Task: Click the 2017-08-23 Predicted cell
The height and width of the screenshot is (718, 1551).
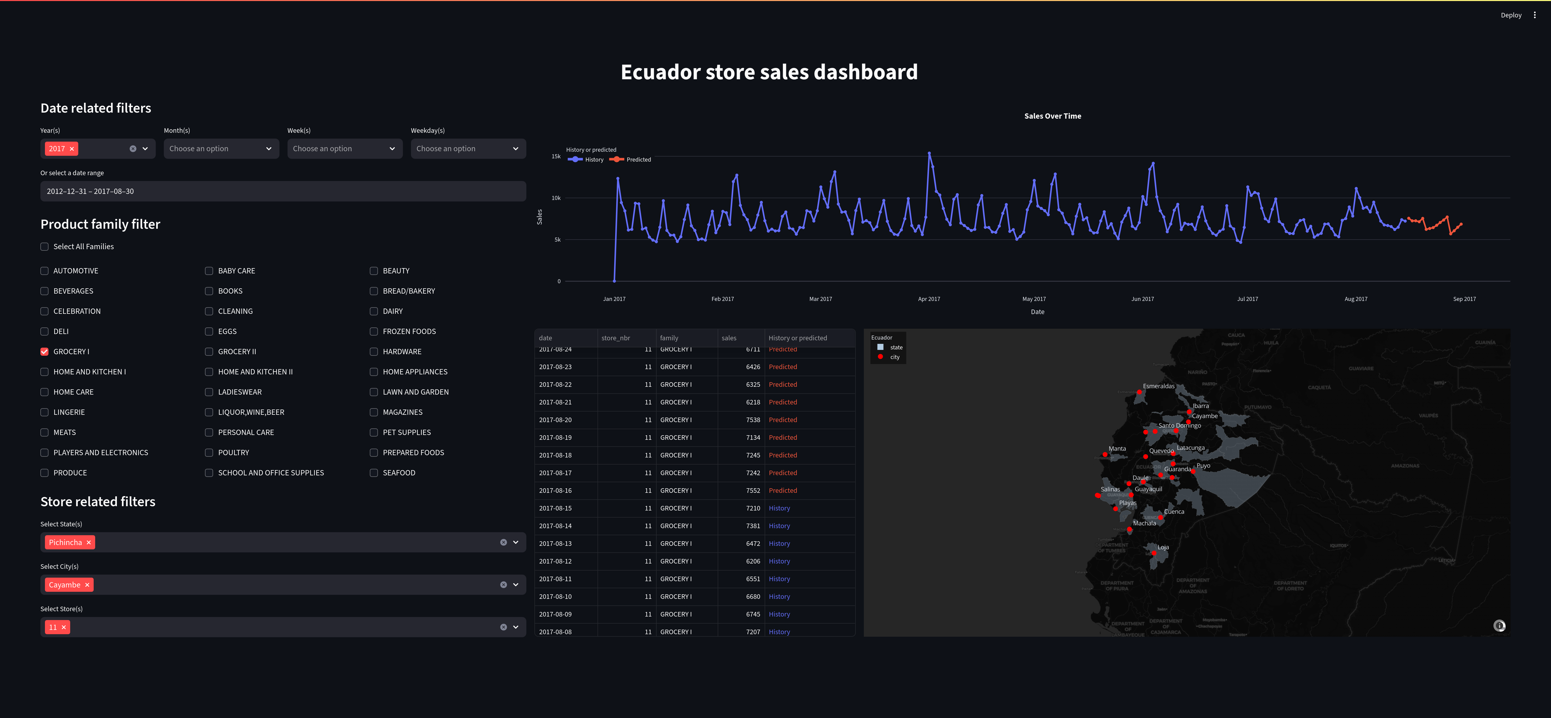Action: click(x=810, y=367)
